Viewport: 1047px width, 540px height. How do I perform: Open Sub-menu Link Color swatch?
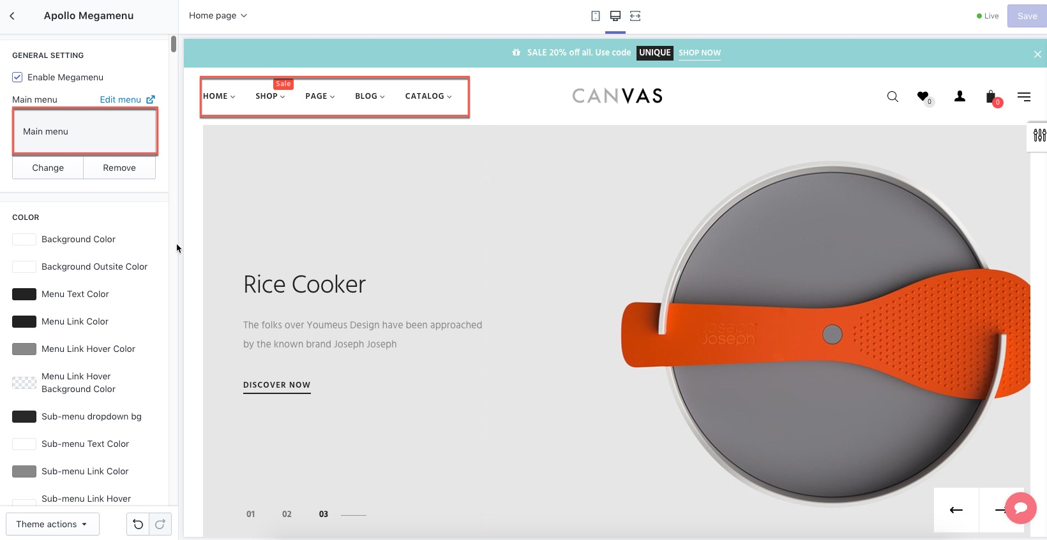[24, 471]
